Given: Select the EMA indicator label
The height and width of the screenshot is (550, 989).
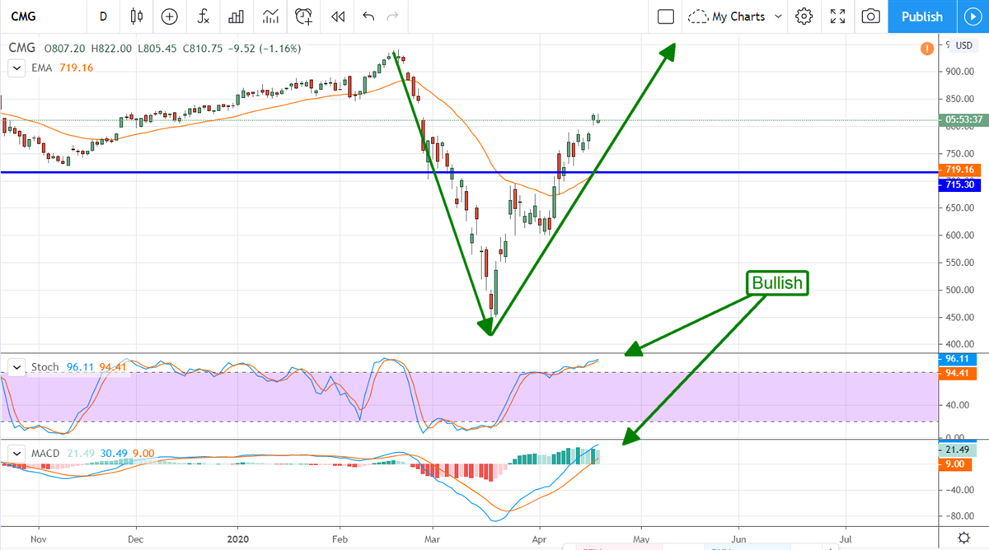Looking at the screenshot, I should 41,68.
